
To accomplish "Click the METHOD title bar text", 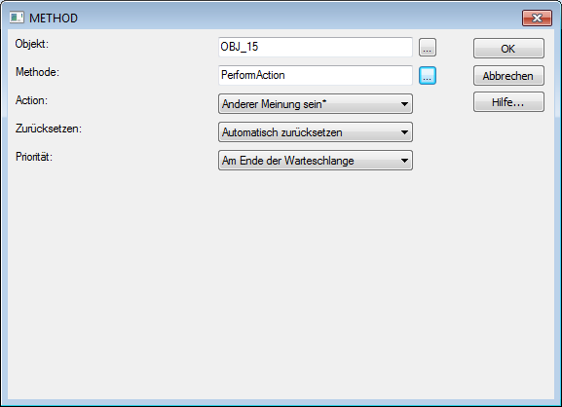I will [x=54, y=18].
